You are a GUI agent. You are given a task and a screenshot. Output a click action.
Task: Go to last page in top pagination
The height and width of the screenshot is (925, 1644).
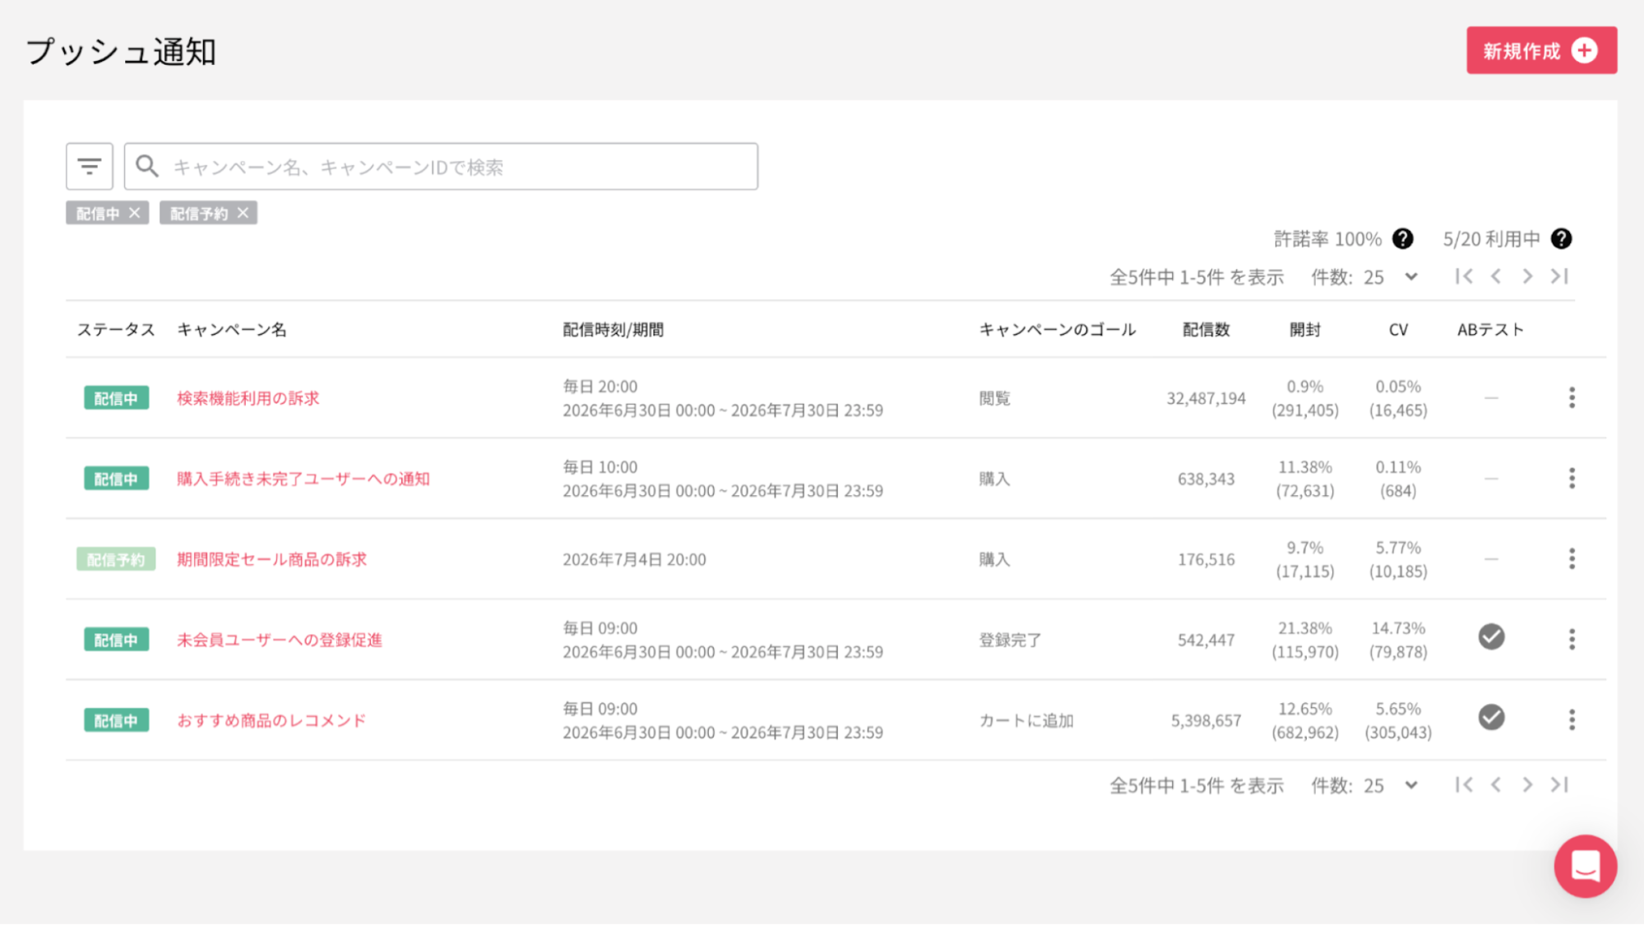click(1559, 276)
